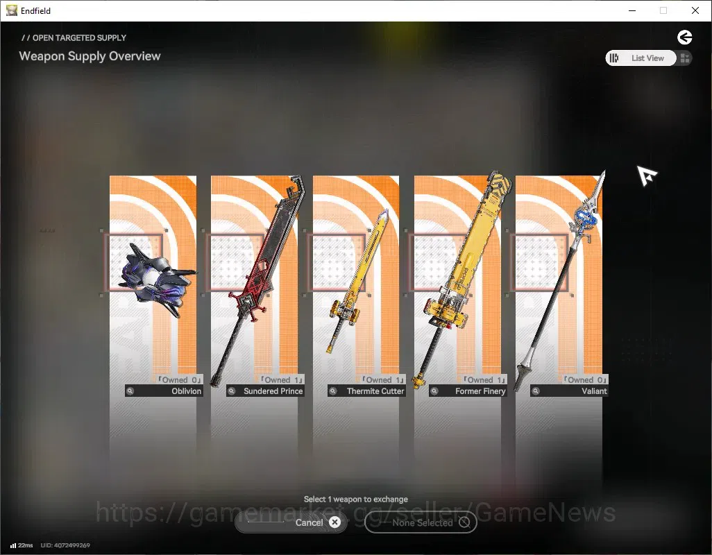Screen dimensions: 712x555
Task: Click Owned 1 count above Sundered Prince
Action: tap(282, 380)
